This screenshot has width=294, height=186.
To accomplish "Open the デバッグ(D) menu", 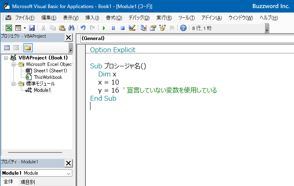I will (x=139, y=18).
